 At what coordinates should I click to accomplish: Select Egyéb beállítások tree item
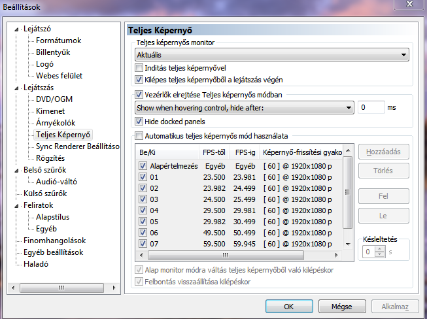(54, 252)
